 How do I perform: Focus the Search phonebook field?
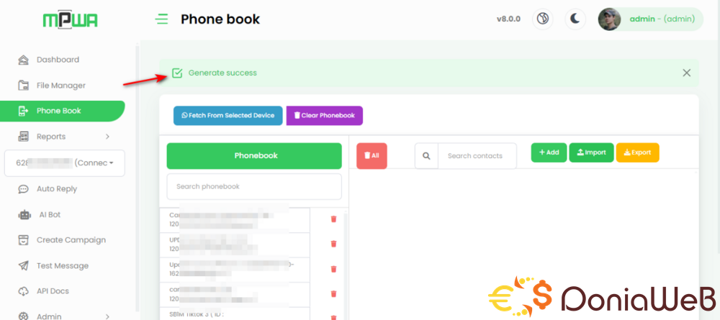coord(254,186)
